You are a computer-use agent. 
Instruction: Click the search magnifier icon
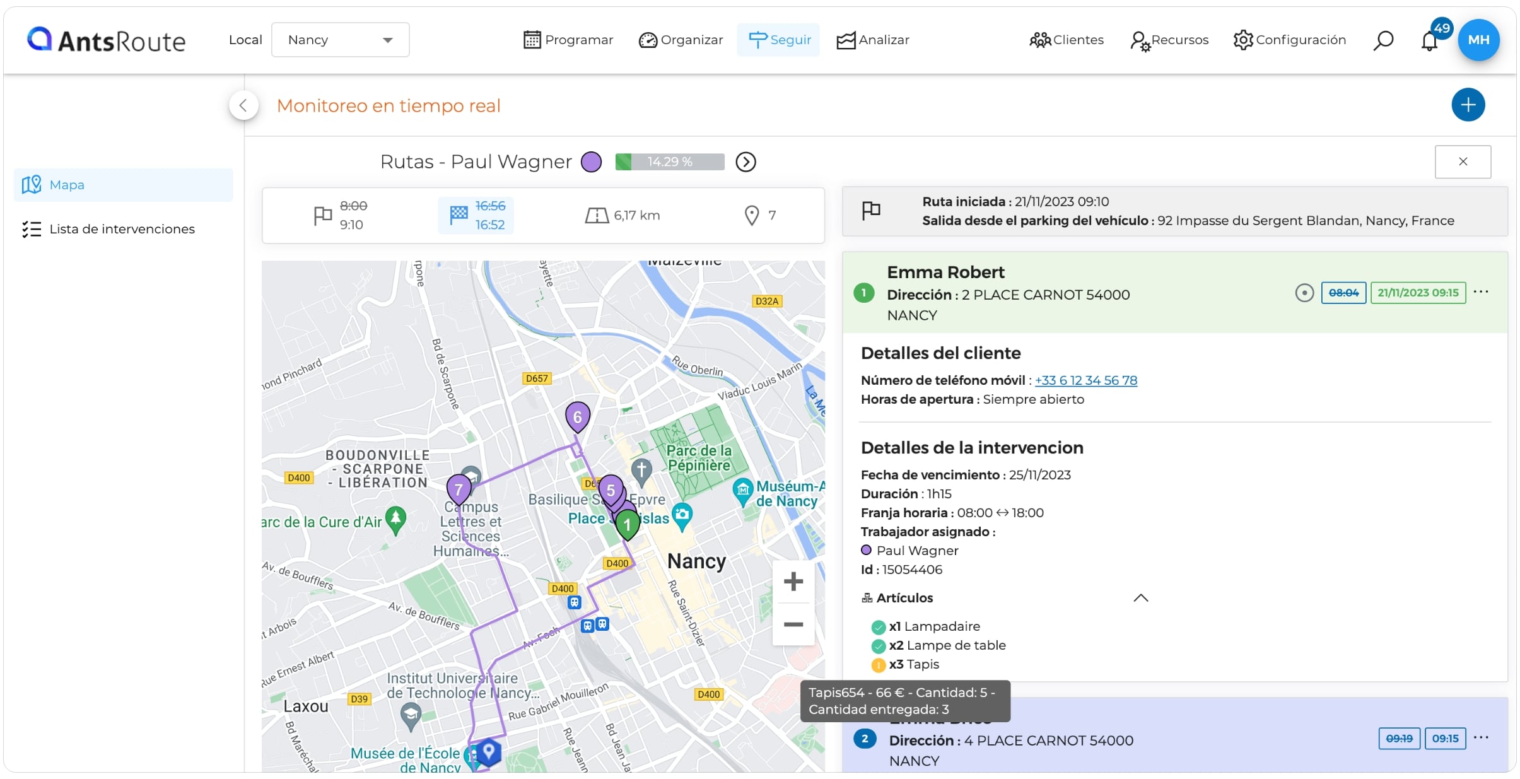[1383, 40]
